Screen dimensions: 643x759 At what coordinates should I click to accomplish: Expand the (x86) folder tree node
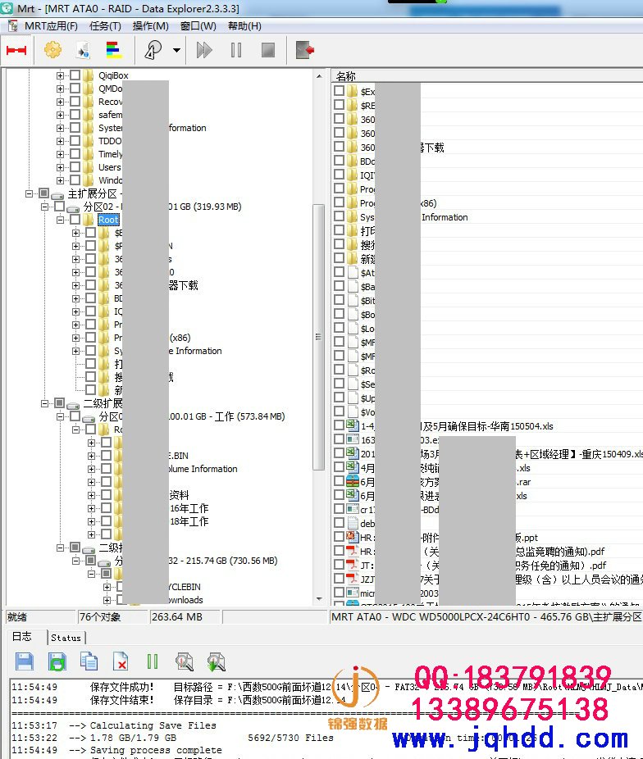(x=75, y=338)
